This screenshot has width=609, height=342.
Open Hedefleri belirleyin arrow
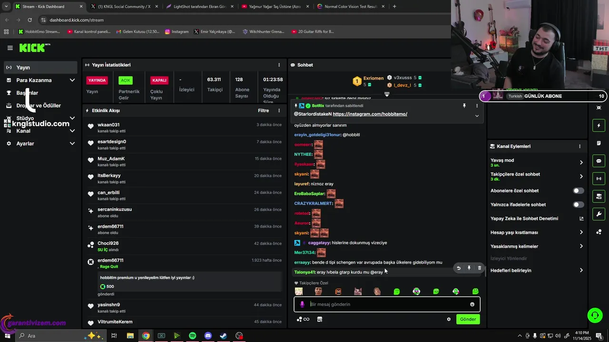click(581, 271)
